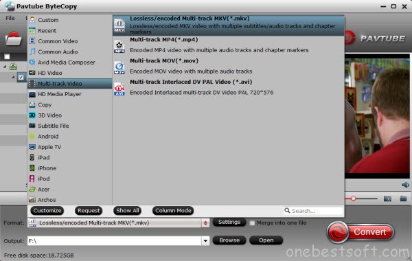412x261 pixels.
Task: Take a snapshot with camera icon
Action: (387, 198)
